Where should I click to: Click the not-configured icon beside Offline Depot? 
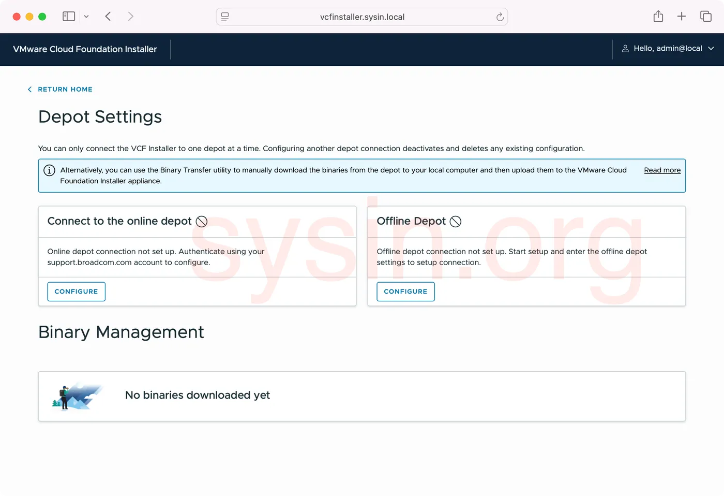(456, 222)
